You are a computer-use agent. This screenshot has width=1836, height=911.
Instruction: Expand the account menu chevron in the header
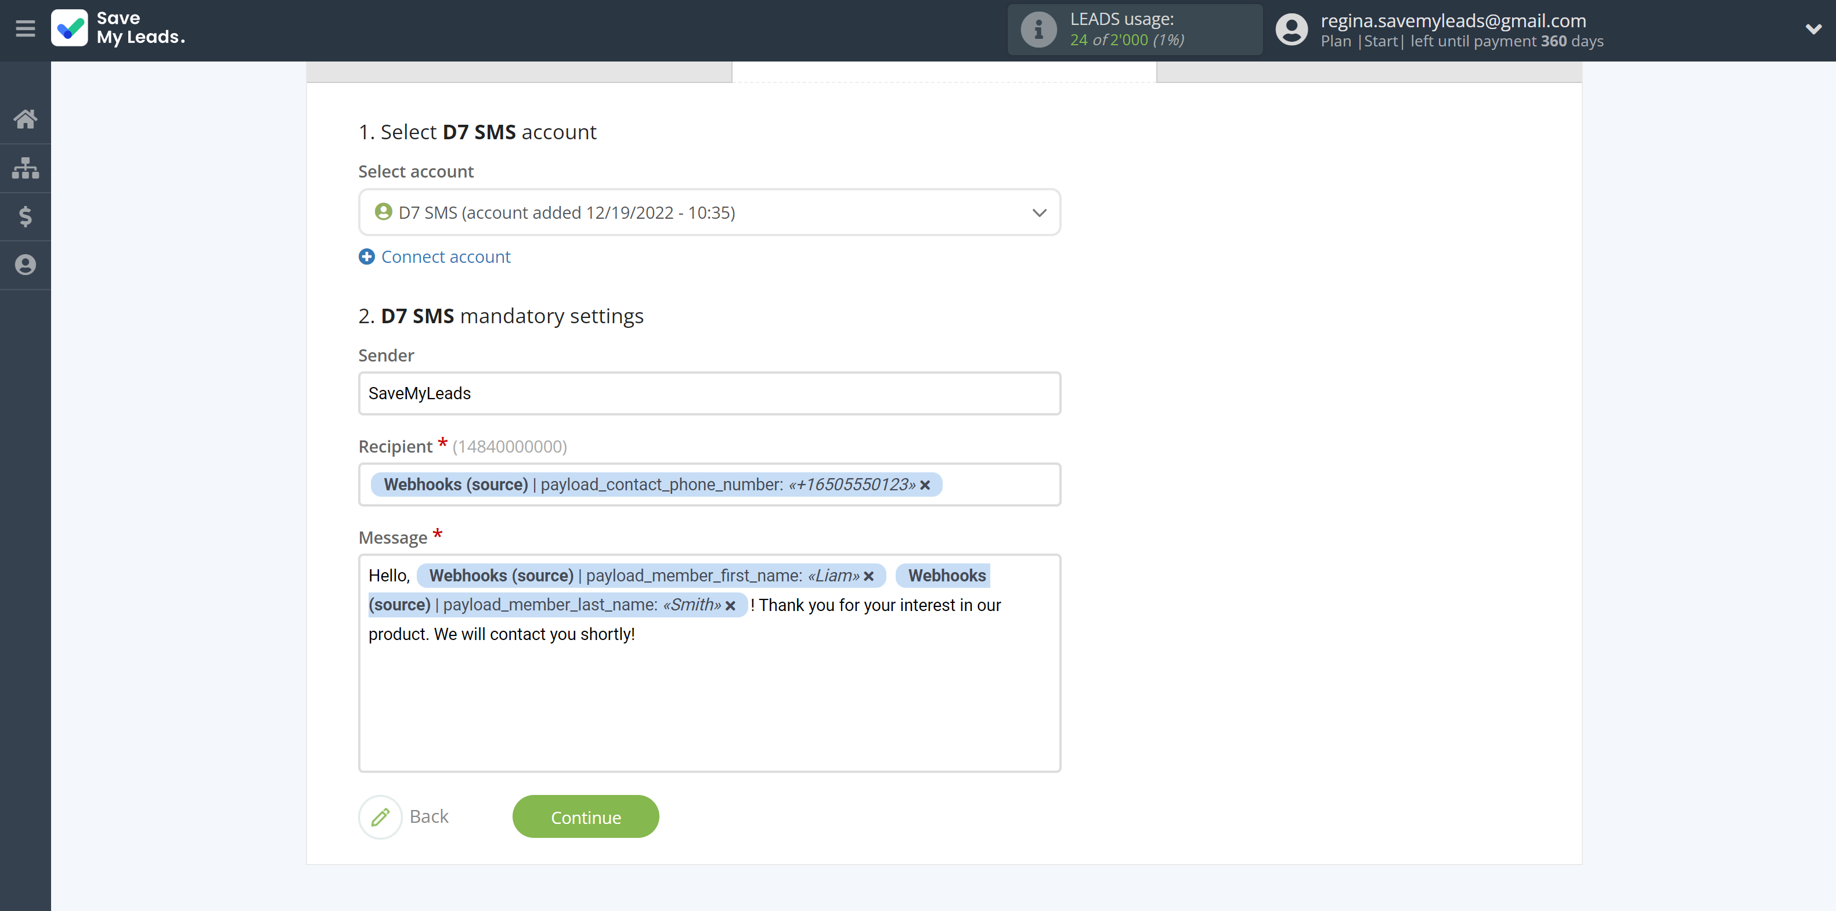point(1814,29)
